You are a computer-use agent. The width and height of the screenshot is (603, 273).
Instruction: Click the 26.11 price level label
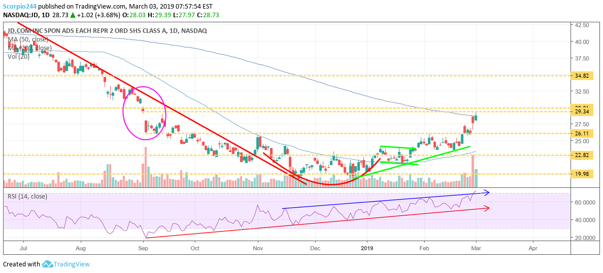coord(581,133)
